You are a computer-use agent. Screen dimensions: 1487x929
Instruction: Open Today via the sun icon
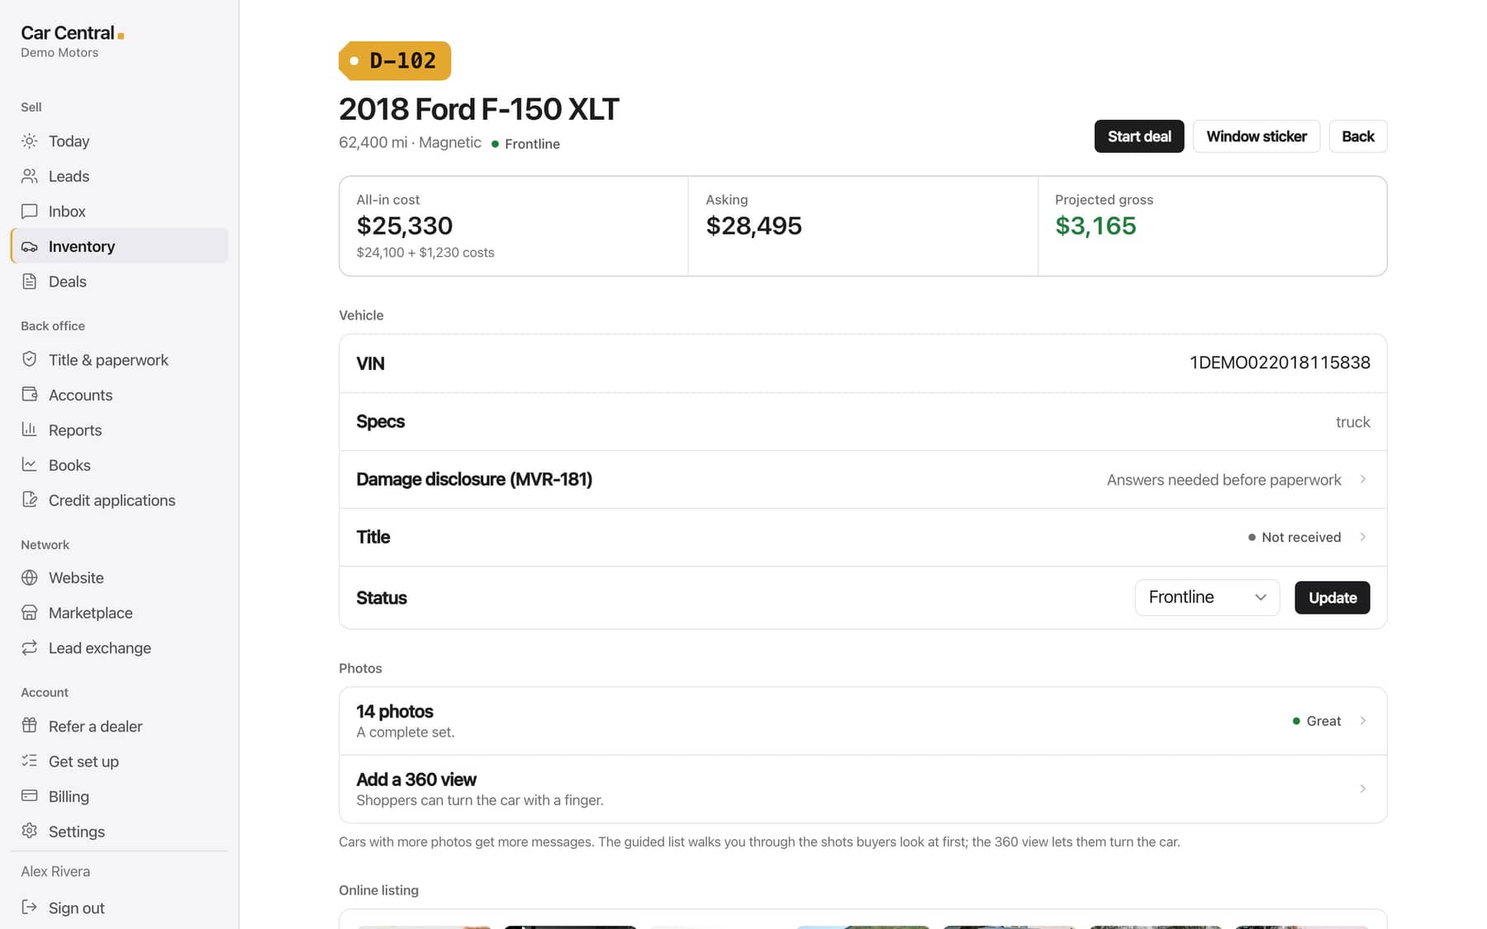pos(30,141)
